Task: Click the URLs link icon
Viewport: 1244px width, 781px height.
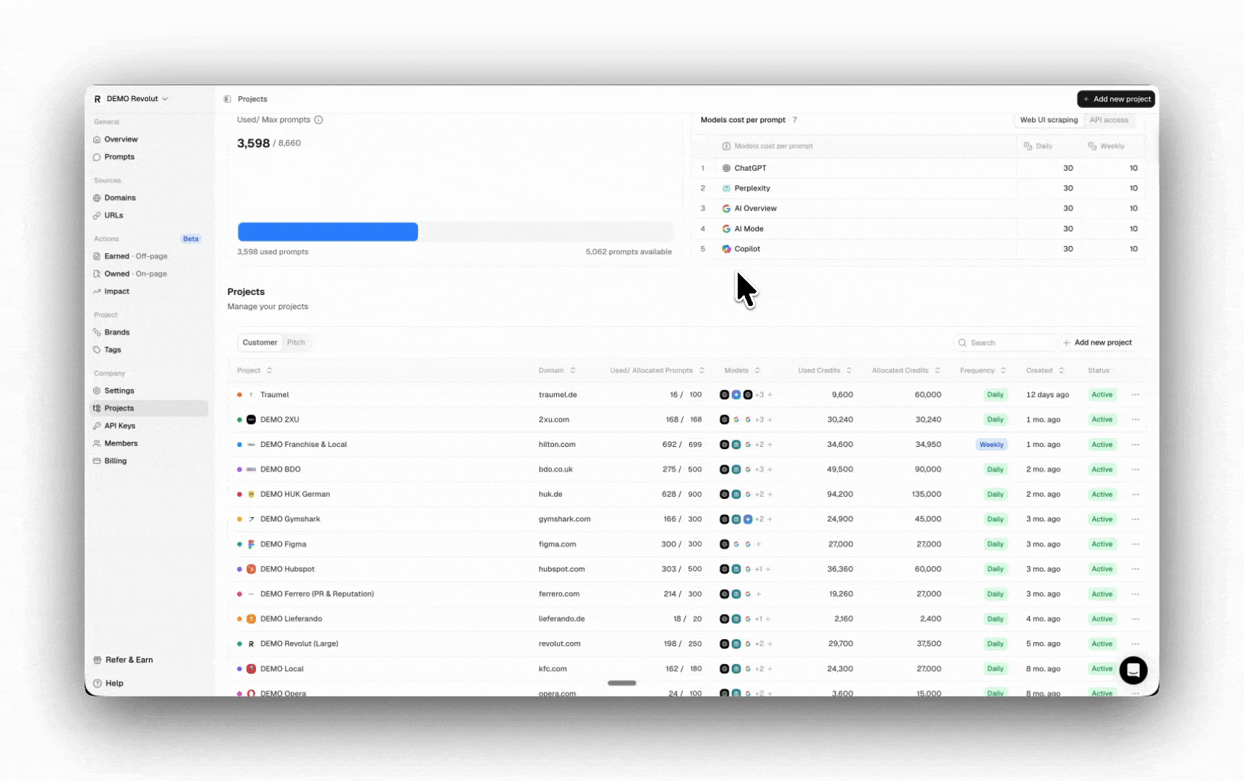Action: coord(97,215)
